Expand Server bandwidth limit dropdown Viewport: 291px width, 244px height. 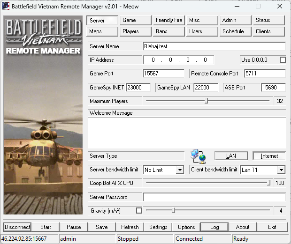(179, 170)
